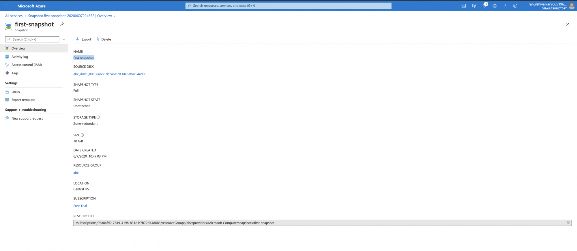Open the portal settings gear icon
The width and height of the screenshot is (577, 251).
click(x=494, y=6)
